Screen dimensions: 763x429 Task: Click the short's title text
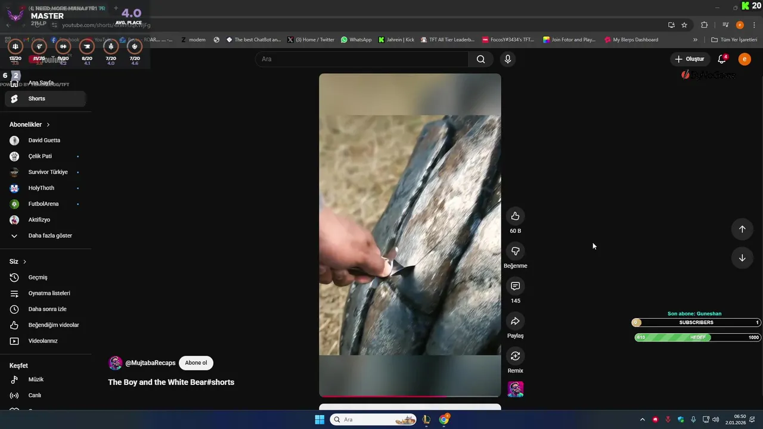pos(171,383)
